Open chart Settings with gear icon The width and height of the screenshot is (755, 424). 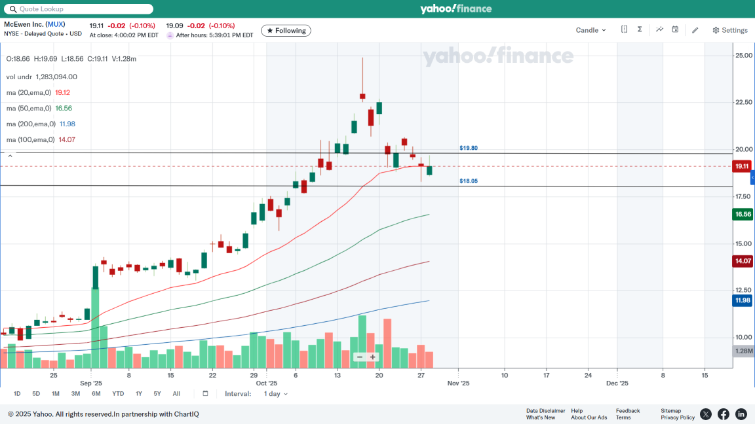tap(730, 30)
